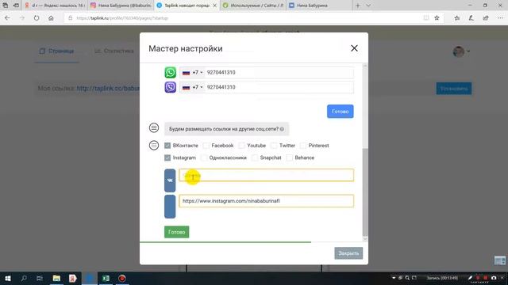Click the green Готово button
This screenshot has width=508, height=285.
176,232
